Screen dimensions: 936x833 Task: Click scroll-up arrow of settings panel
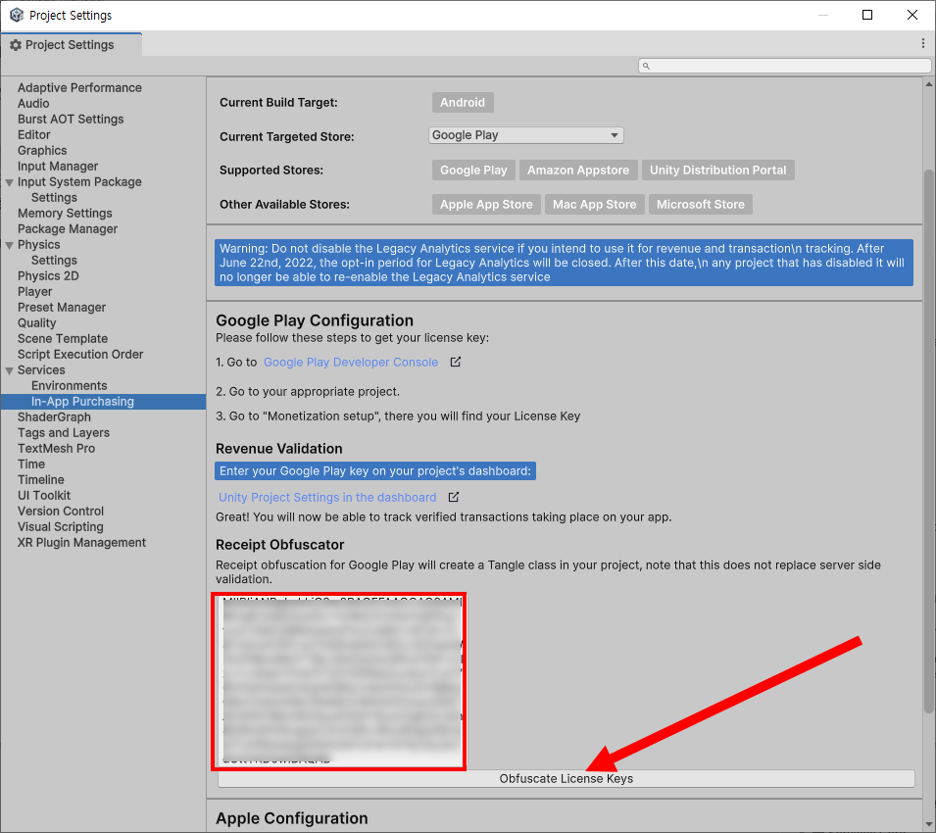(x=929, y=84)
